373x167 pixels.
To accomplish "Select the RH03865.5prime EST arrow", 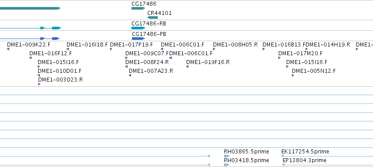I will 227,156.
